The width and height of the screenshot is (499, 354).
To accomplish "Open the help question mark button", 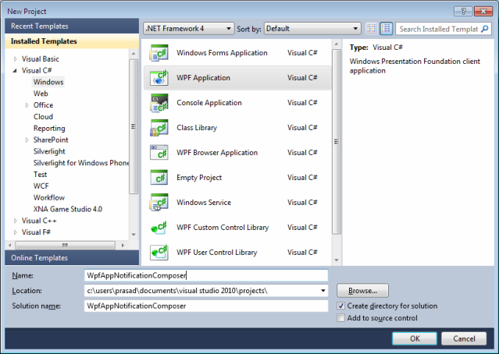I will point(463,12).
